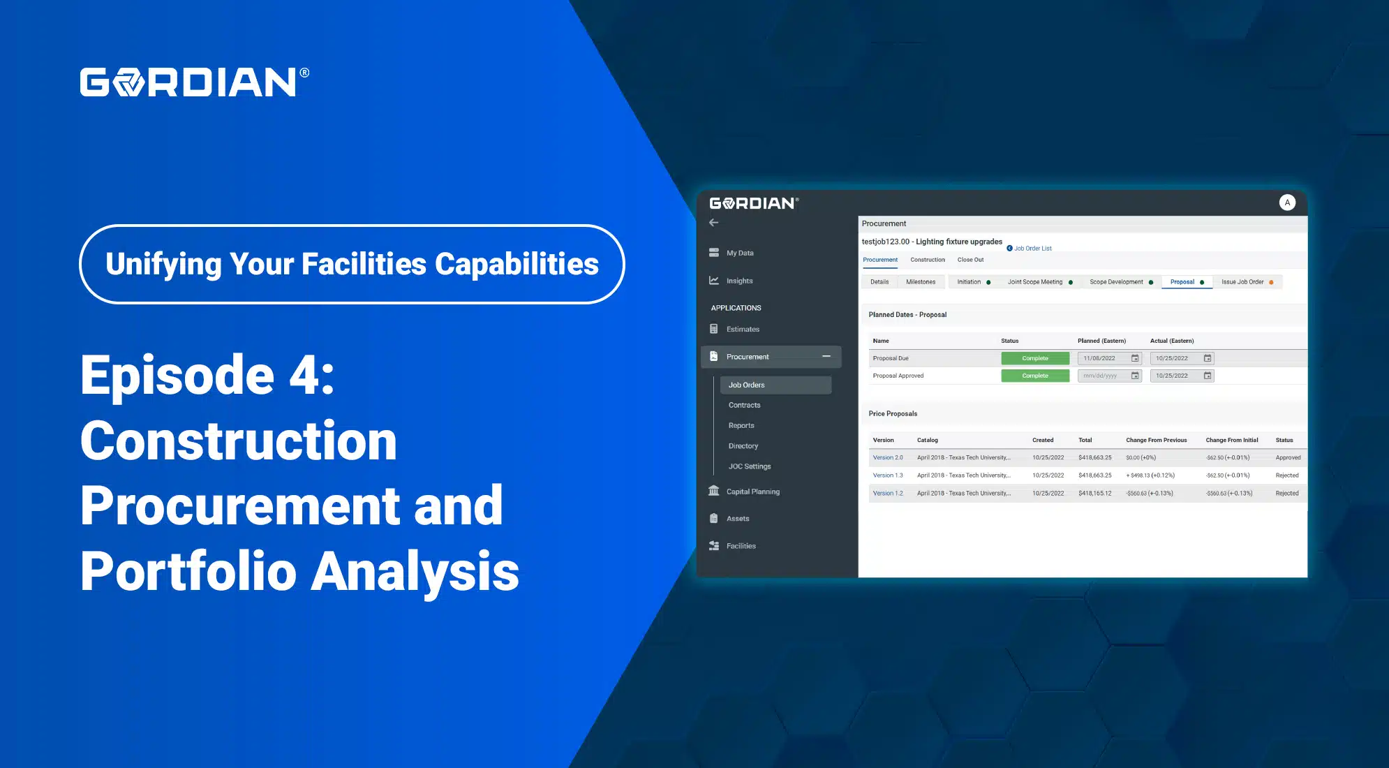
Task: Switch to the Close Out tab
Action: (970, 260)
